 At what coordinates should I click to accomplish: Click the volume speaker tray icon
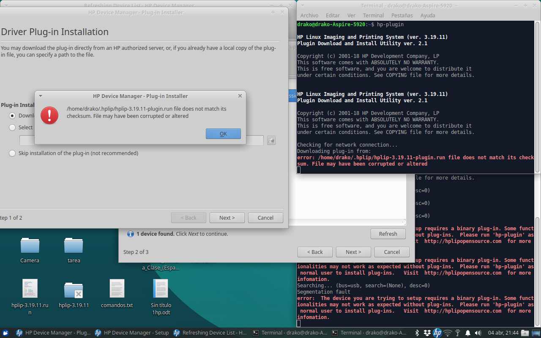point(478,333)
